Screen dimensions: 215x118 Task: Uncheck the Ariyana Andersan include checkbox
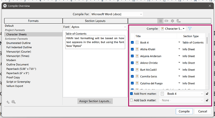pyautogui.click(x=132, y=56)
